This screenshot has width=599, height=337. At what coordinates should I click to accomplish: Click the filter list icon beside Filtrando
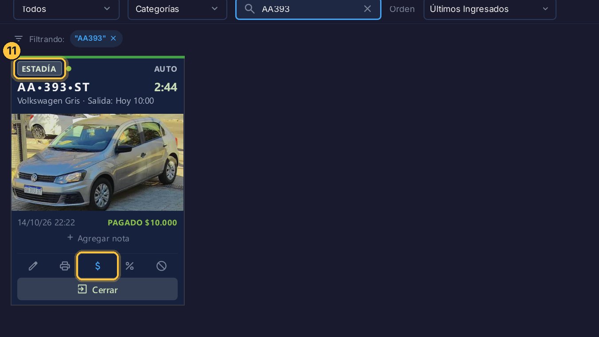coord(18,39)
